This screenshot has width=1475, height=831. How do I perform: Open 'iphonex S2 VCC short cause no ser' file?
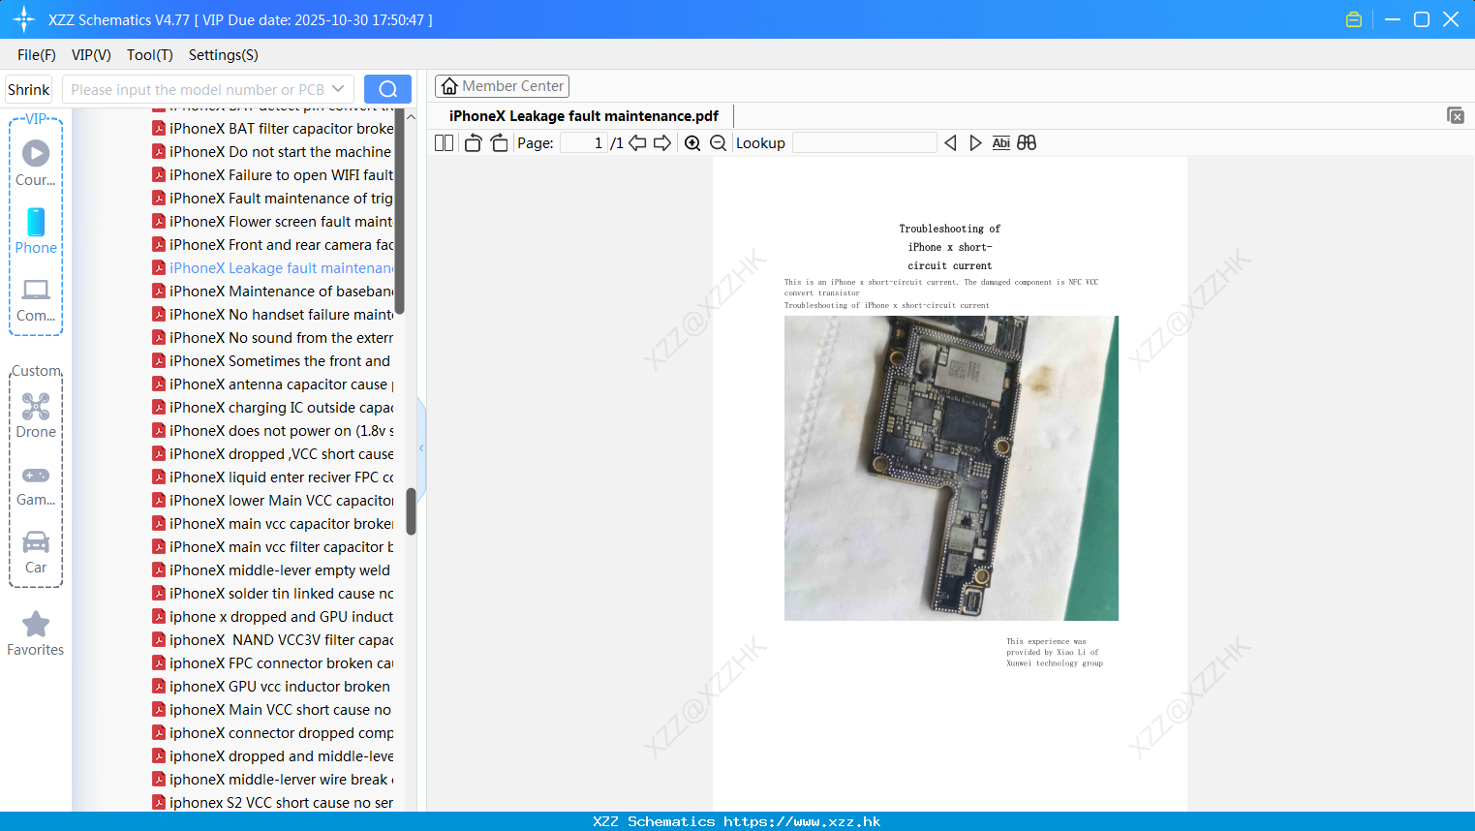click(x=273, y=802)
